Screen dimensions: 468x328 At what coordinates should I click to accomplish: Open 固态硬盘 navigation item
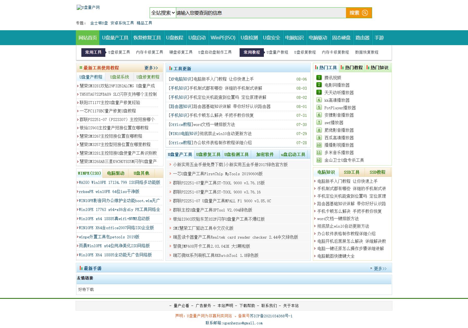point(341,38)
